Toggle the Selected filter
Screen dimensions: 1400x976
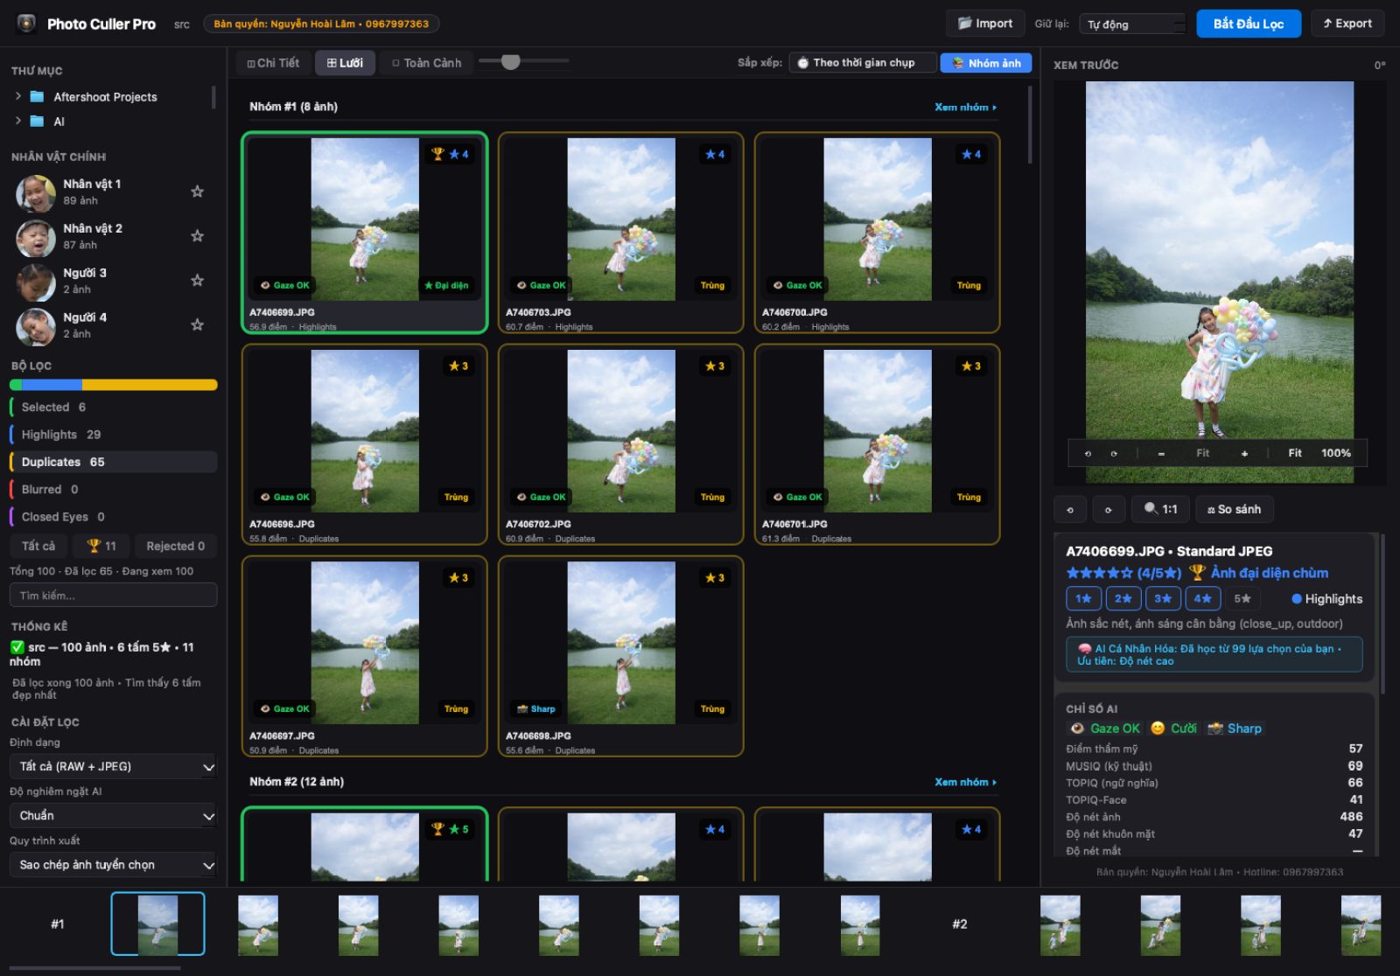(113, 407)
